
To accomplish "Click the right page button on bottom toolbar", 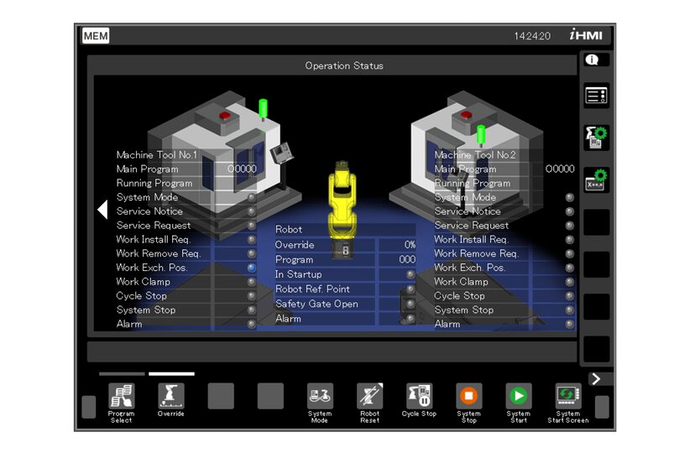I will pos(601,407).
